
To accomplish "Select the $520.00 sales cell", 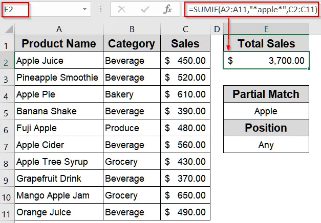I will tap(185, 77).
